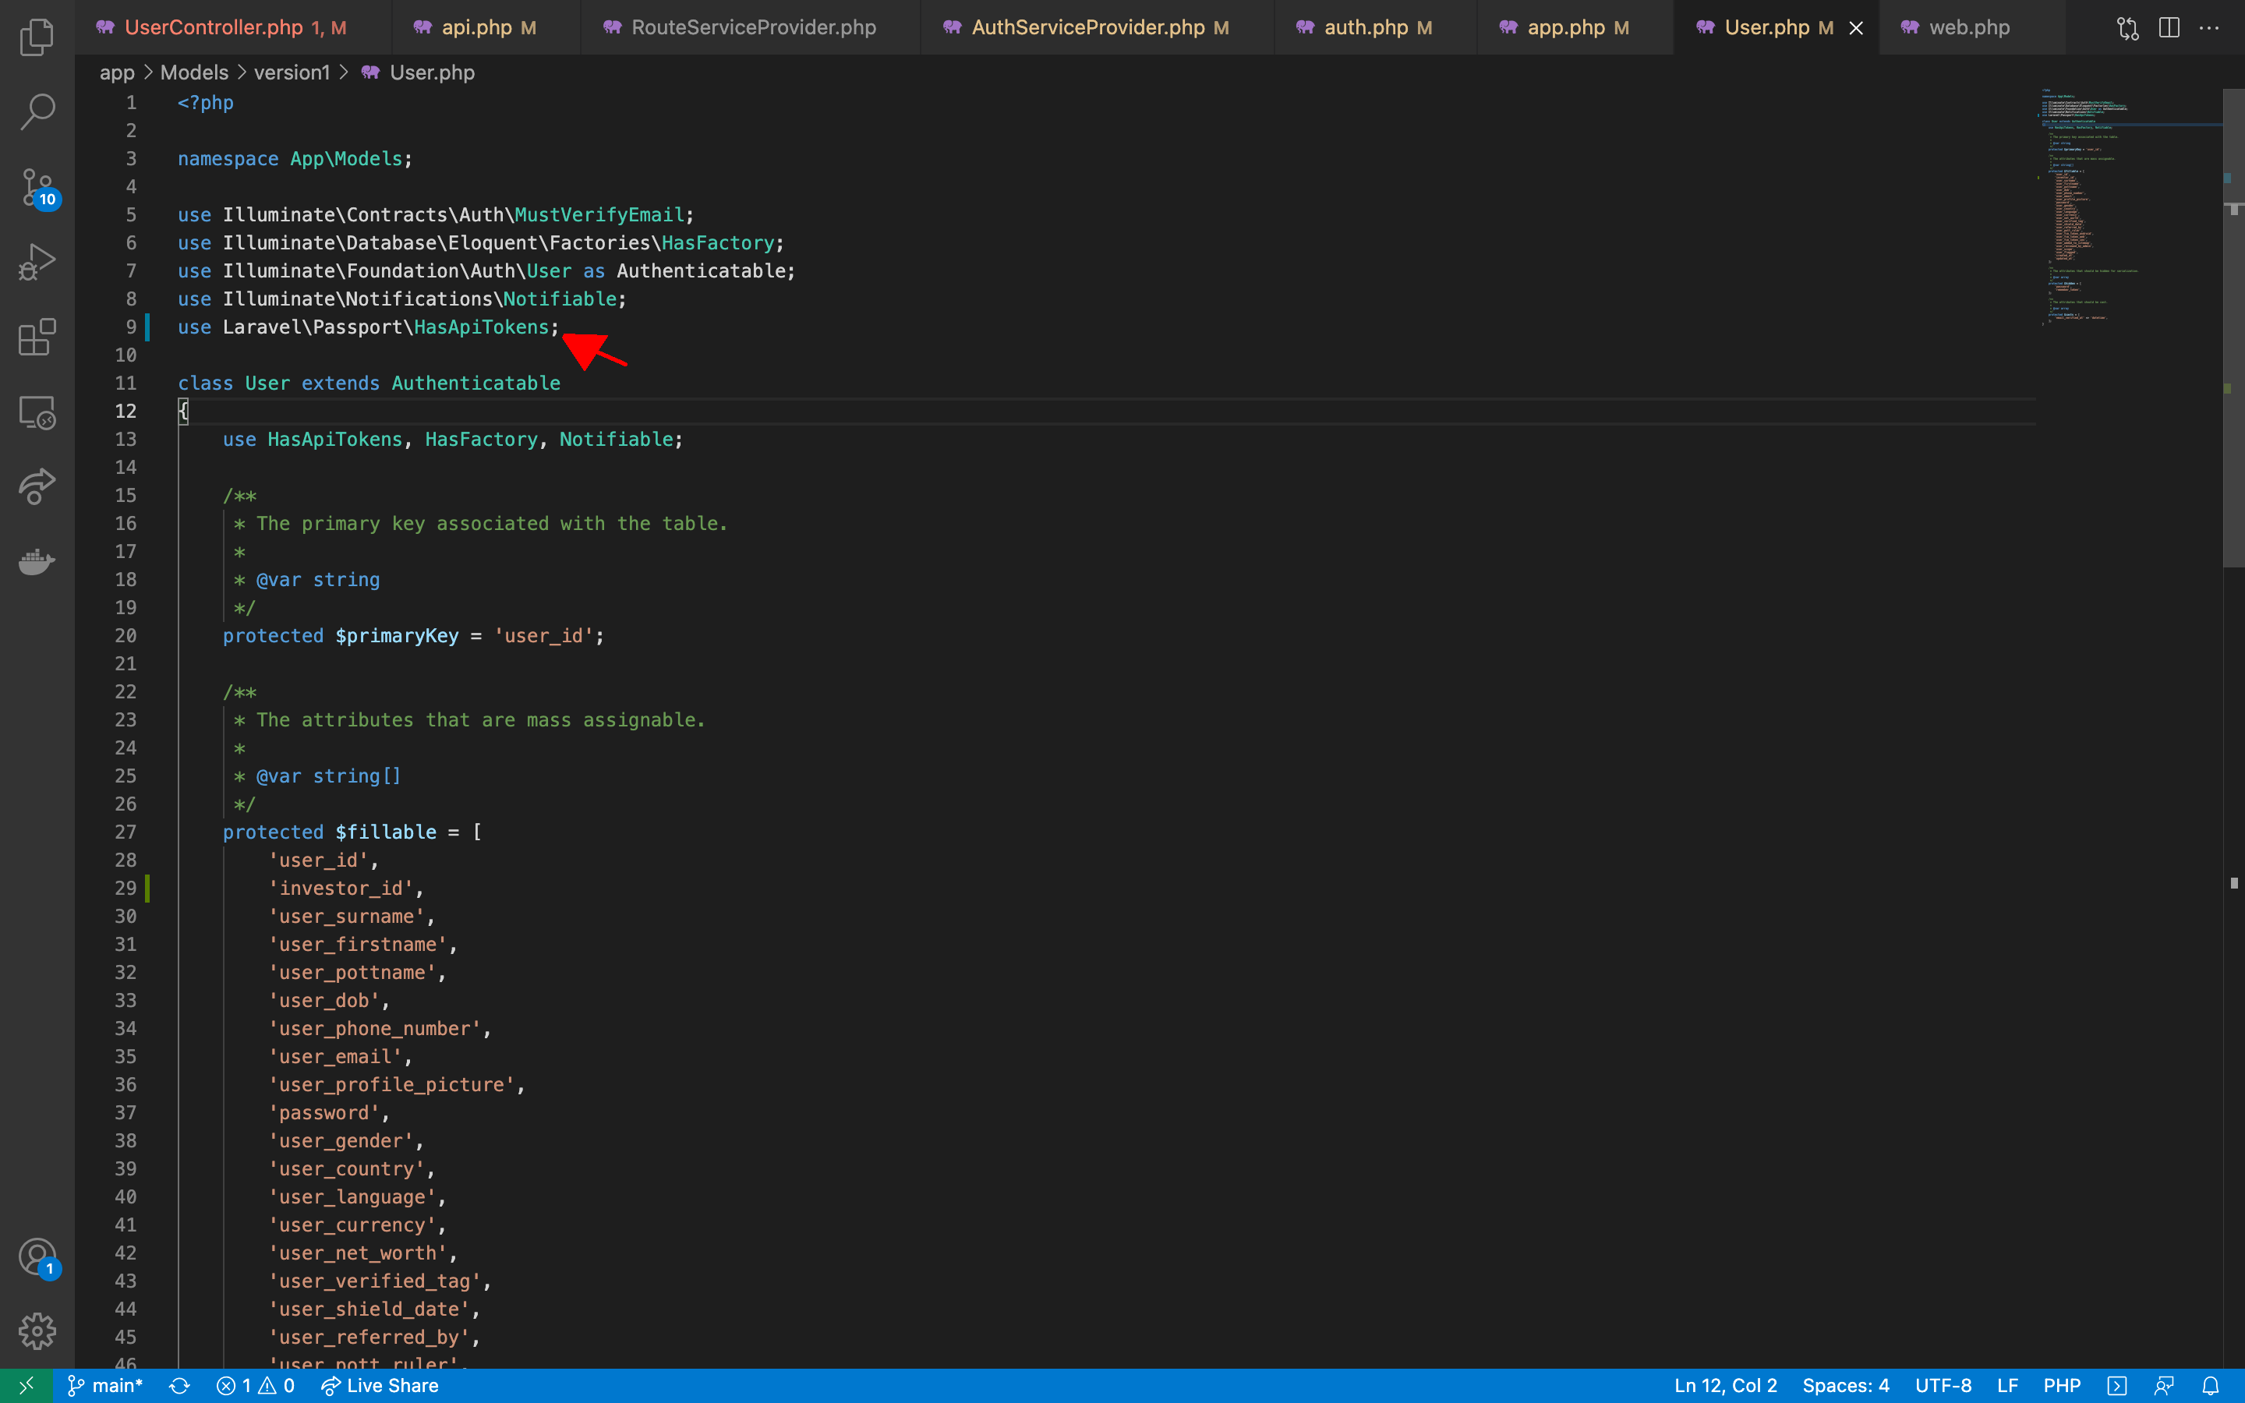The image size is (2245, 1403).
Task: Click the vertical scrollbar thumb
Action: pos(2233,327)
